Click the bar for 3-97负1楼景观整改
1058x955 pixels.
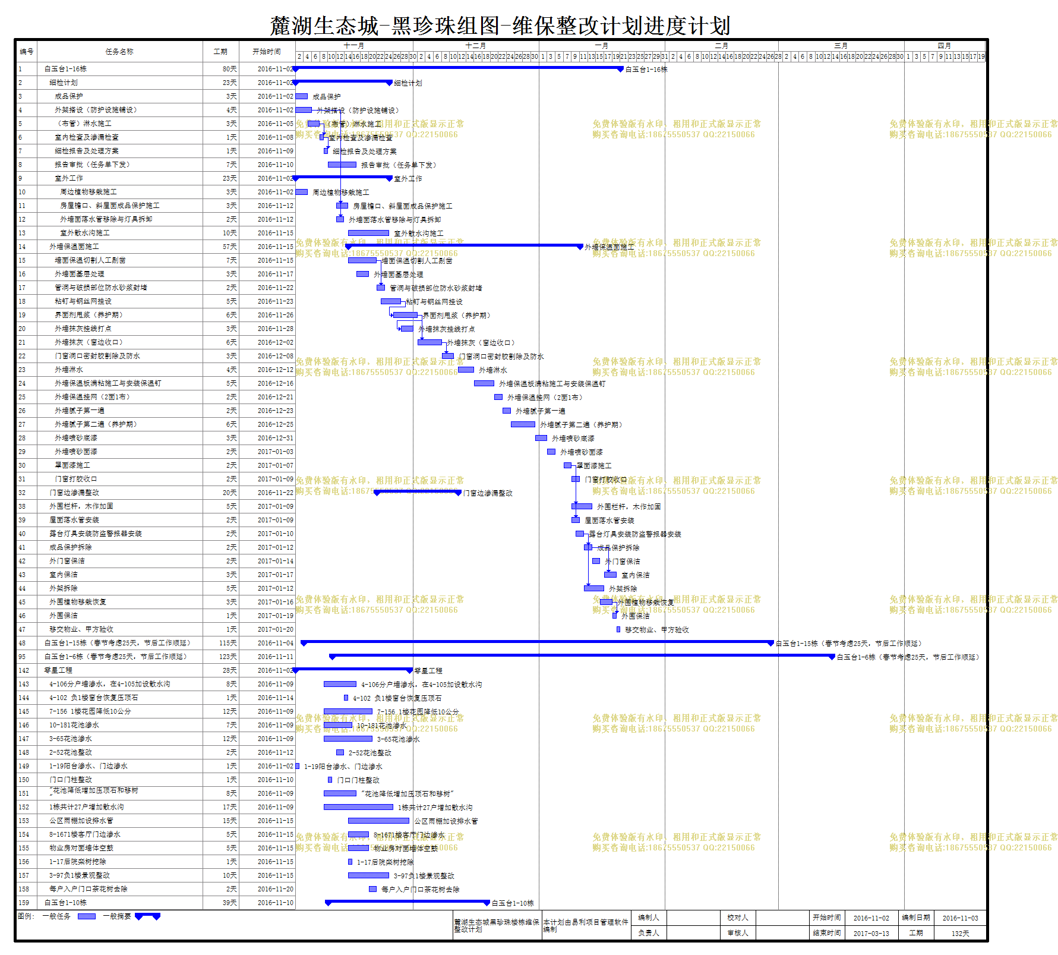click(x=368, y=875)
